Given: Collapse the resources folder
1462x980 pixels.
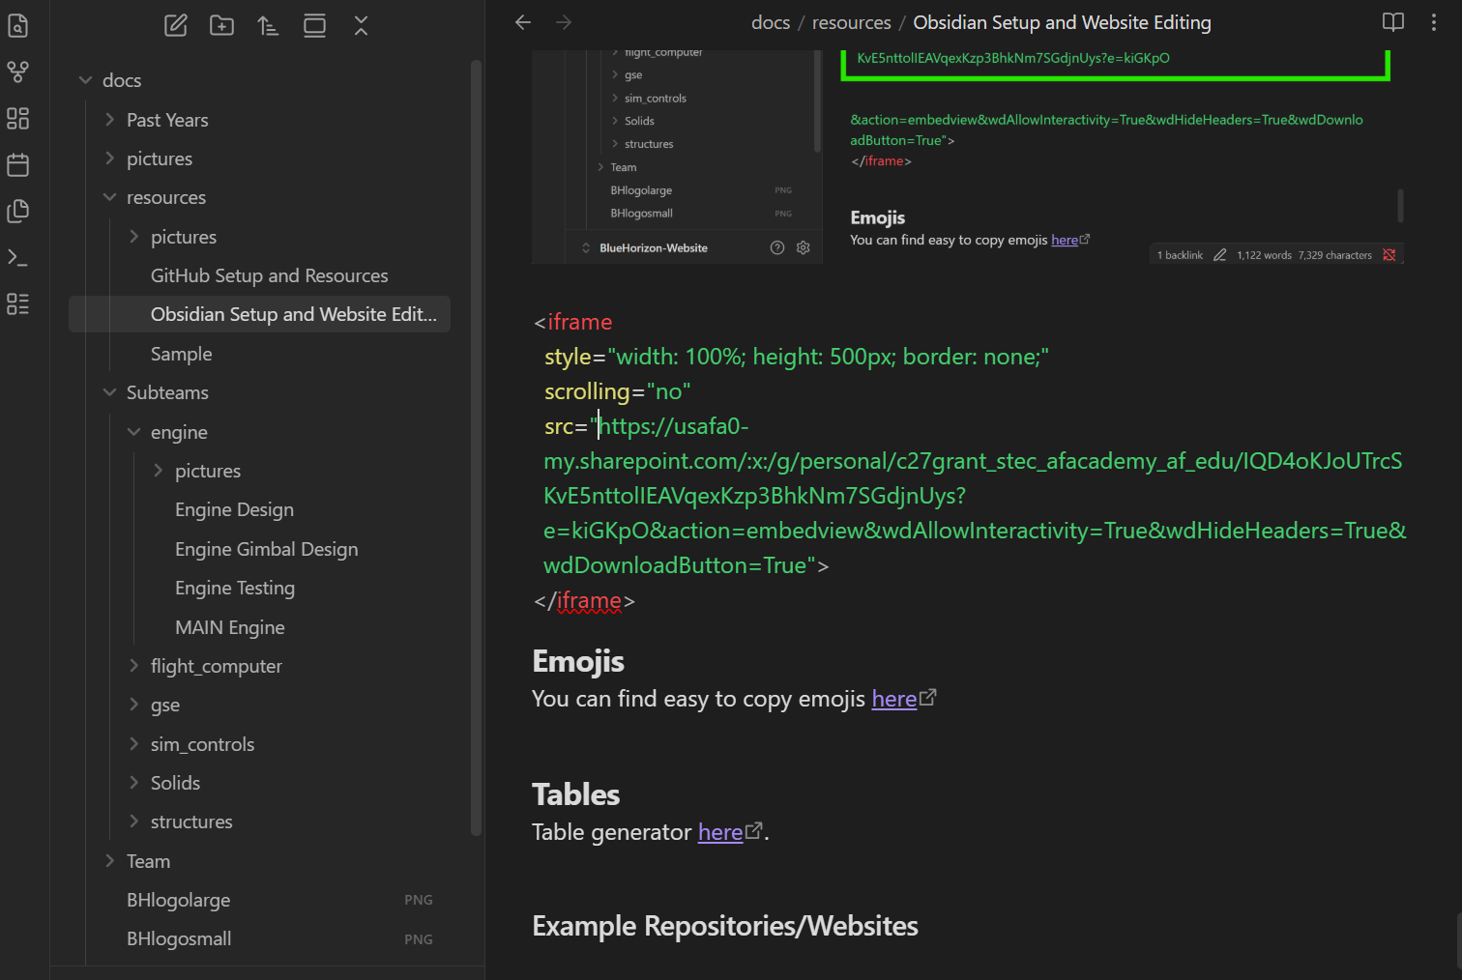Looking at the screenshot, I should (110, 197).
